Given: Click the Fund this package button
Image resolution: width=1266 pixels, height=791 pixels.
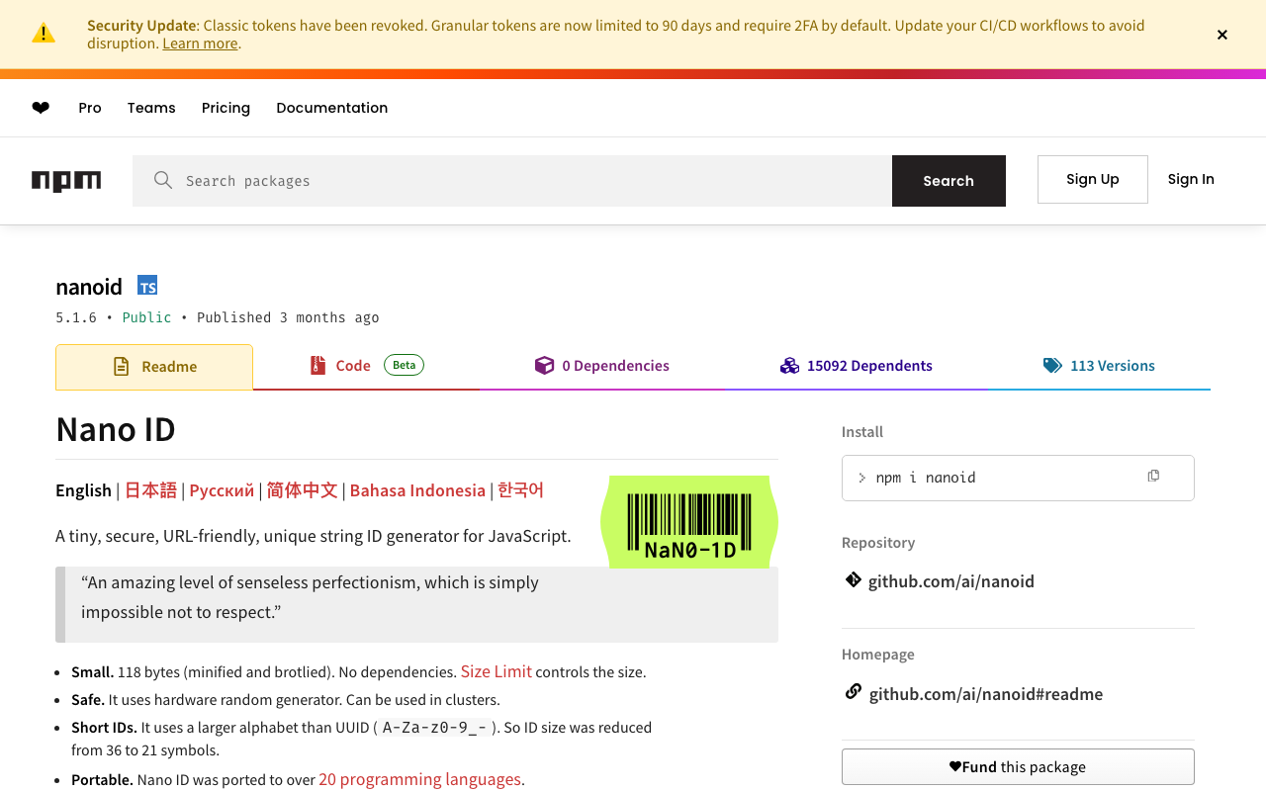Looking at the screenshot, I should coord(1018,766).
